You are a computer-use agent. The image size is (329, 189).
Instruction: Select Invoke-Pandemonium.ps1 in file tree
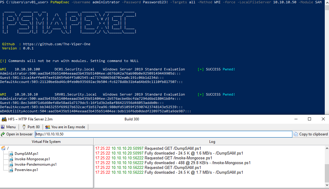36,164
